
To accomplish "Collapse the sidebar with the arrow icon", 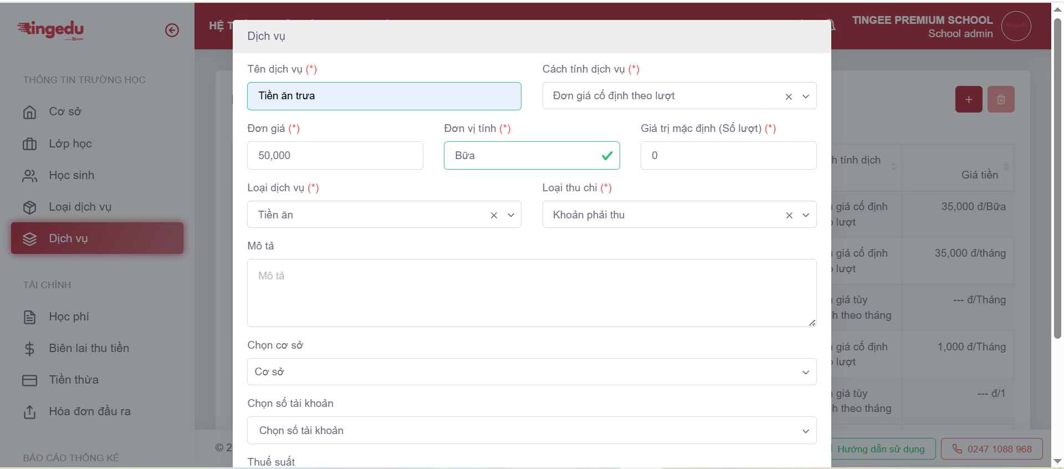I will 172,30.
